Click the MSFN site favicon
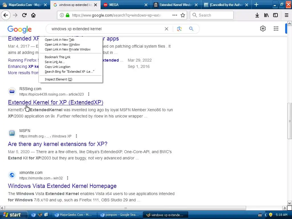 tap(12, 133)
